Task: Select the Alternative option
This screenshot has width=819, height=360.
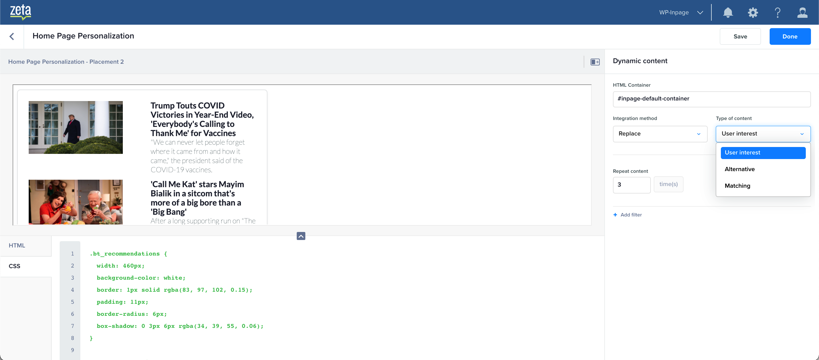Action: 740,169
